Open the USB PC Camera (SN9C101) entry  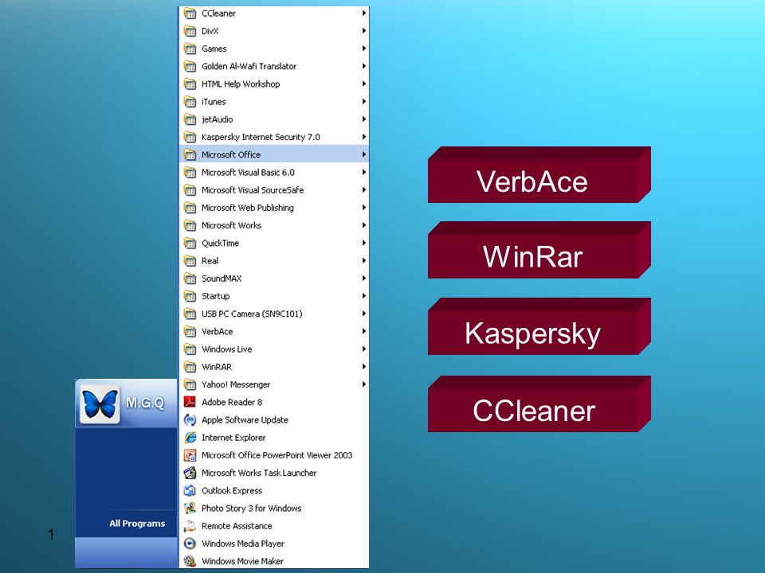tap(274, 314)
